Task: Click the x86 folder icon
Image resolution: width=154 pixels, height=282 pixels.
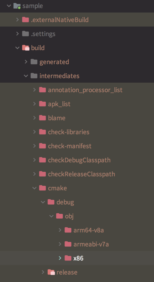Action: coord(68,258)
